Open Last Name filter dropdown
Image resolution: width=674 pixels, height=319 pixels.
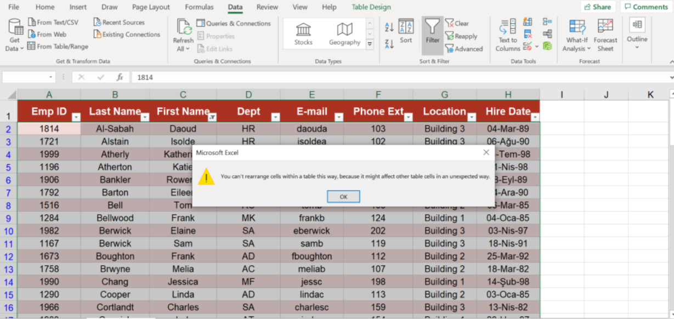(x=145, y=117)
